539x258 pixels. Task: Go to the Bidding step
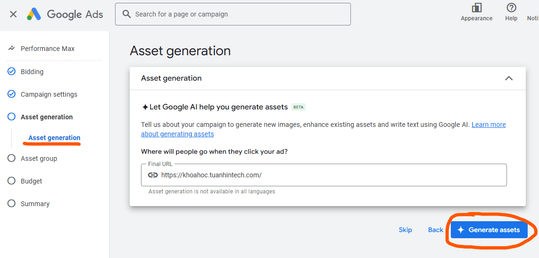point(32,72)
